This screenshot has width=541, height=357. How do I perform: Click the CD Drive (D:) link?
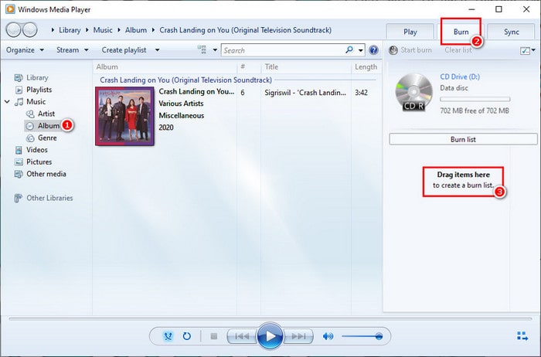460,76
